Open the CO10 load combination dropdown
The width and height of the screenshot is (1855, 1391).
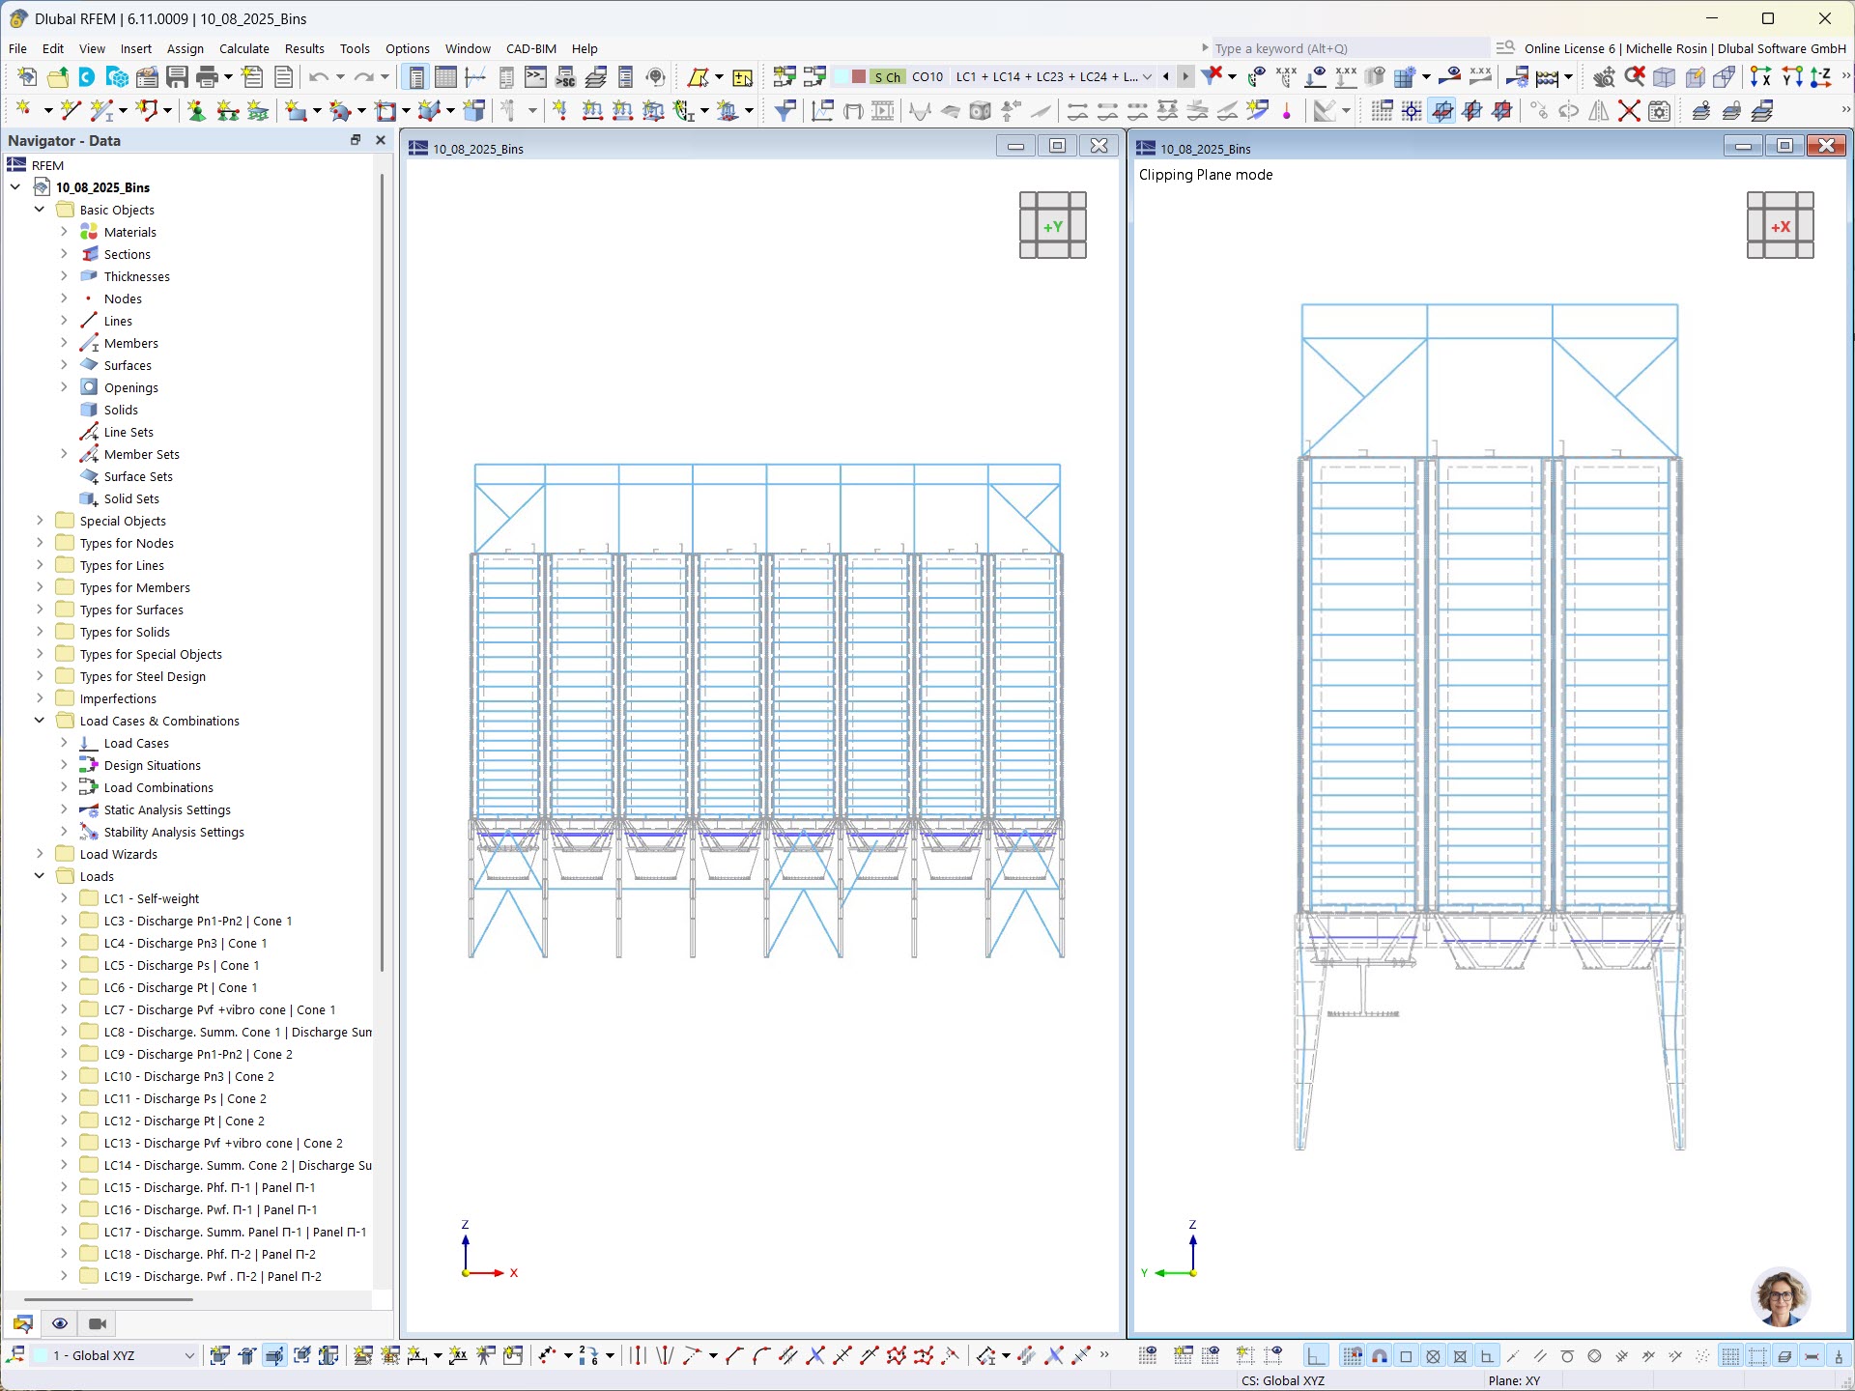pyautogui.click(x=1146, y=77)
